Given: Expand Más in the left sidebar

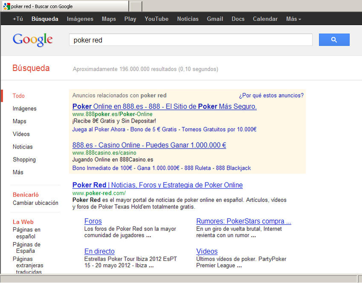Looking at the screenshot, I should tap(18, 172).
